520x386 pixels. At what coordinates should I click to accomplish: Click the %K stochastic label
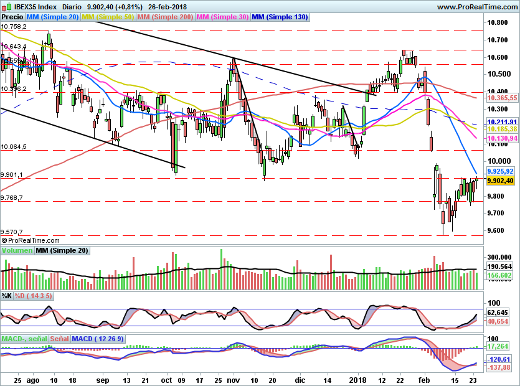pos(7,295)
